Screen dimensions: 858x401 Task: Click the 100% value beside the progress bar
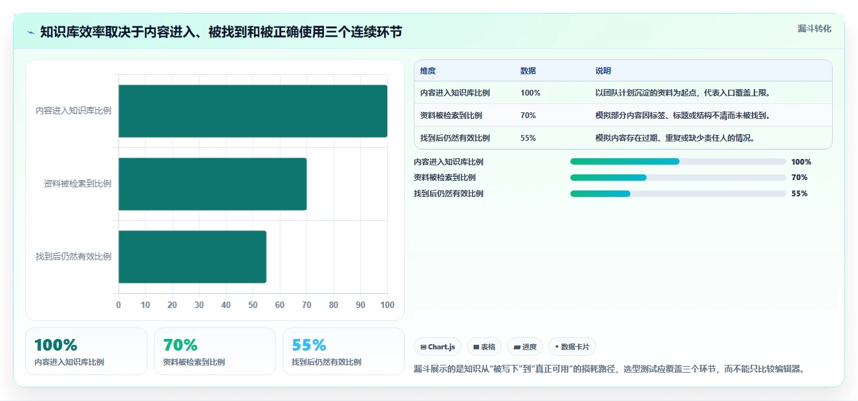tap(801, 162)
